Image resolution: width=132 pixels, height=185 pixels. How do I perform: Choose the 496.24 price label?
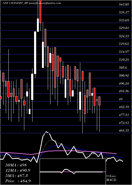coord(124,84)
